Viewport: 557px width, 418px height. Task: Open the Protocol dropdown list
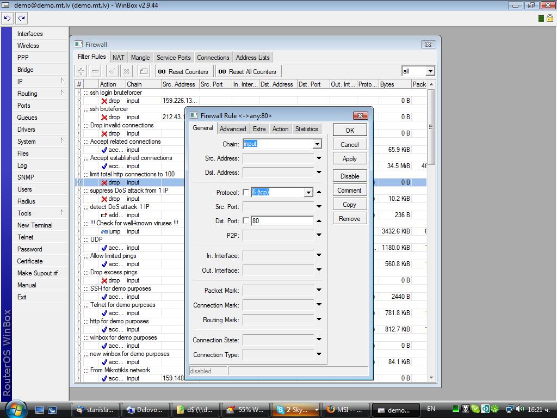click(x=308, y=192)
